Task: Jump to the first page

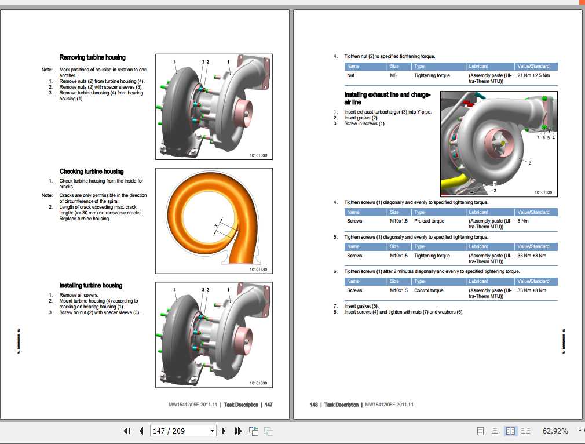Action: [126, 431]
